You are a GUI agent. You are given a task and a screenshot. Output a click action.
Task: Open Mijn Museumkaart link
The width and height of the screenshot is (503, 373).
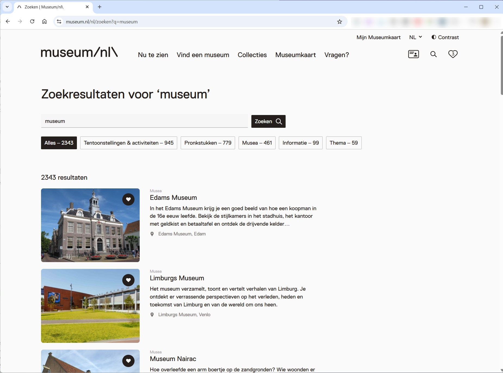click(379, 37)
